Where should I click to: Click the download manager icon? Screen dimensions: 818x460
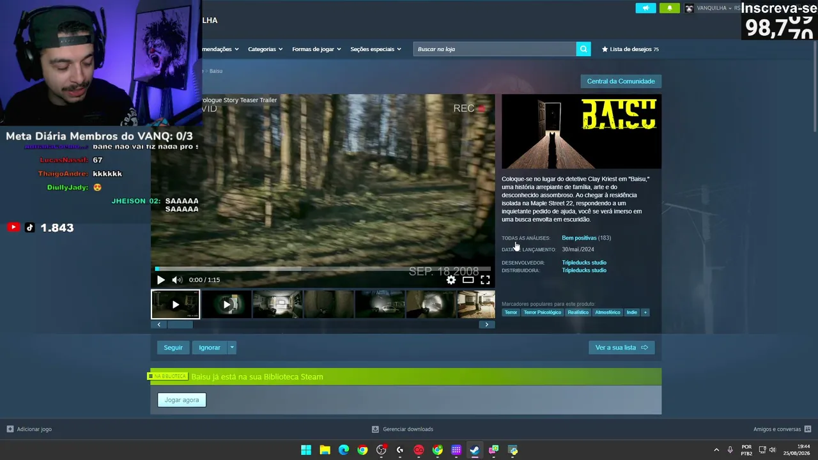tap(375, 429)
